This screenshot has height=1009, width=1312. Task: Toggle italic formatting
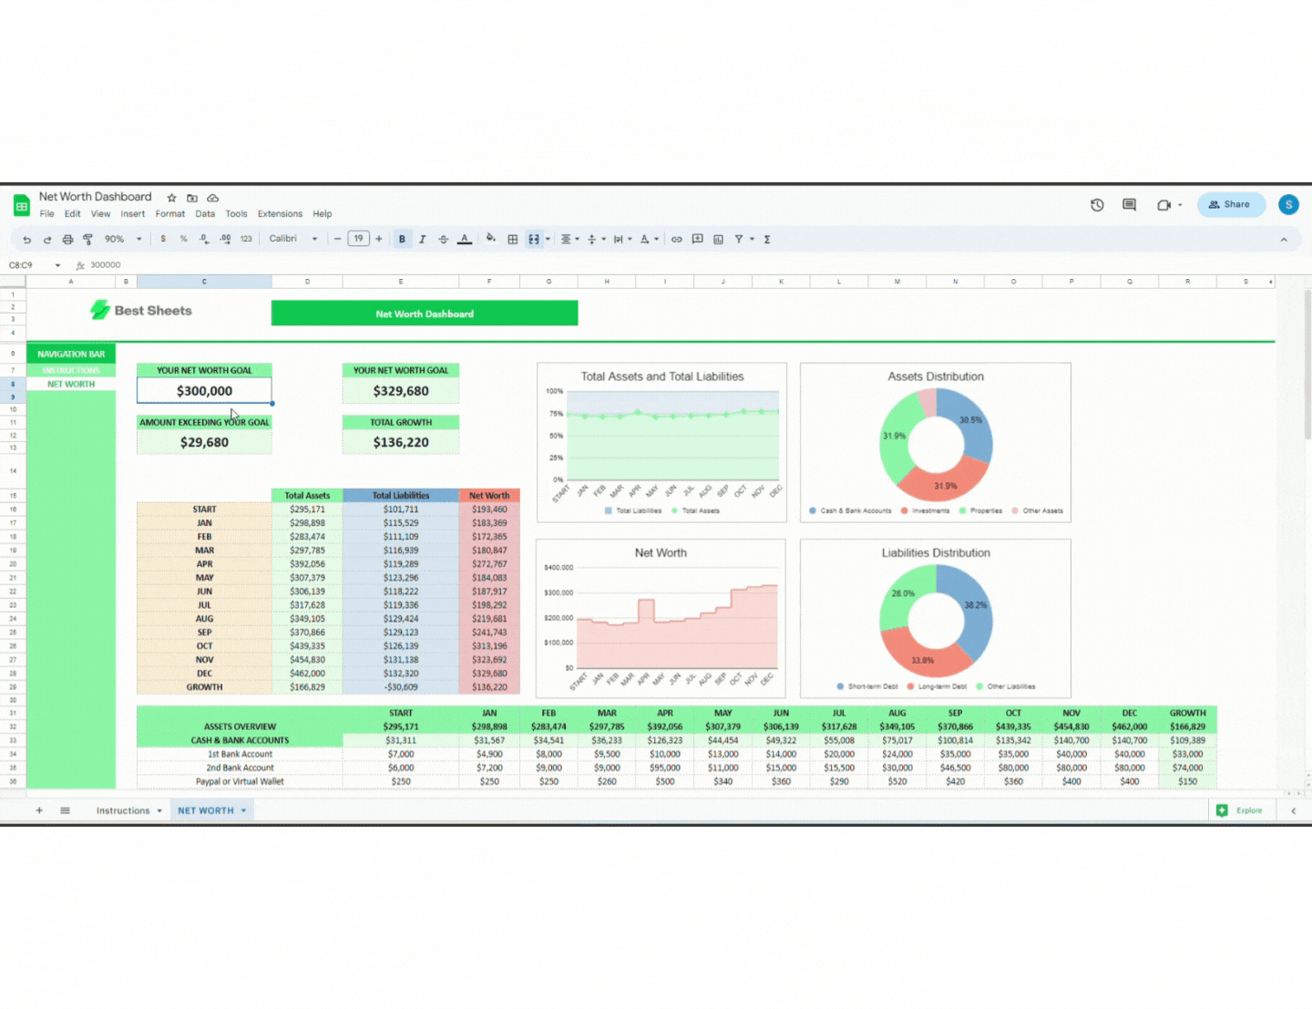[423, 240]
